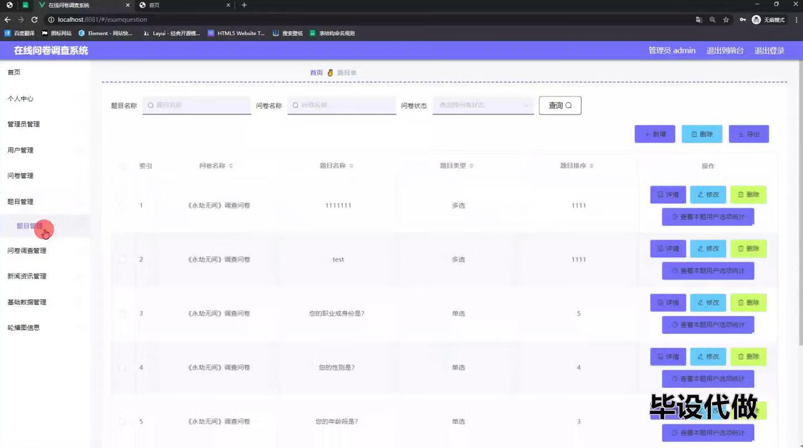803x448 pixels.
Task: Bookmark this page with the star icon
Action: point(726,20)
